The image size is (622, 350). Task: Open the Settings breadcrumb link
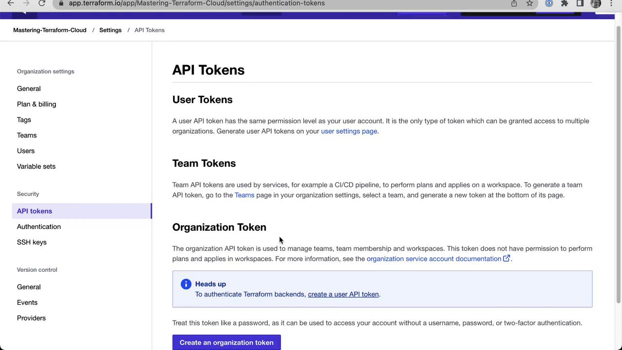click(x=110, y=30)
